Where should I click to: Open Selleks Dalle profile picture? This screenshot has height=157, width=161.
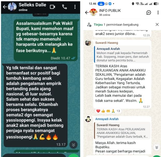(x=12, y=7)
